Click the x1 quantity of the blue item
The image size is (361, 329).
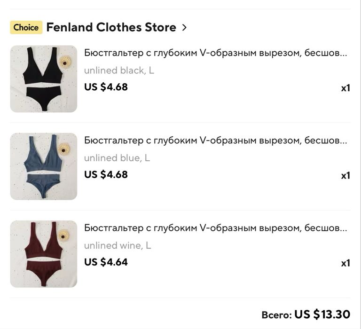tap(345, 175)
